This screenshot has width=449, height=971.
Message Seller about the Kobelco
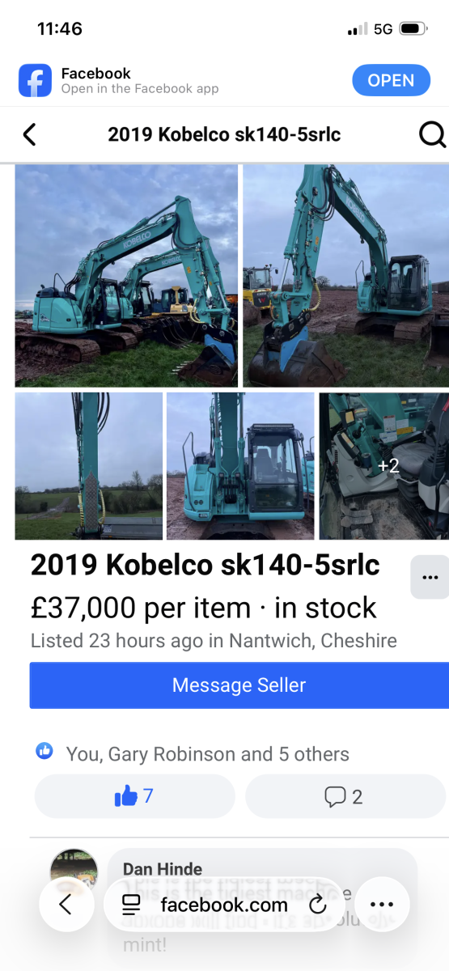click(239, 685)
